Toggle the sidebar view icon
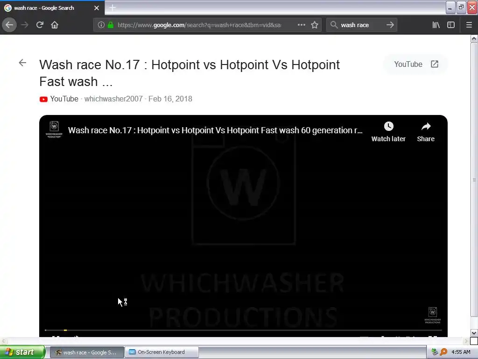478x359 pixels. click(451, 25)
